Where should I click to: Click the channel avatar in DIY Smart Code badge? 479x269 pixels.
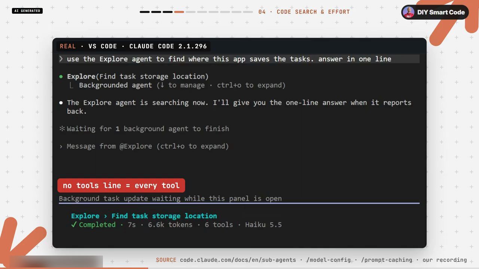[409, 12]
